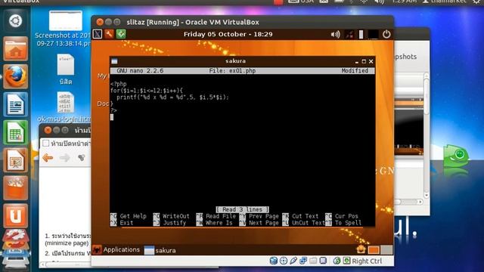Click the '<?php' line in nano editor
Viewport: 484px width, 272px height.
119,84
